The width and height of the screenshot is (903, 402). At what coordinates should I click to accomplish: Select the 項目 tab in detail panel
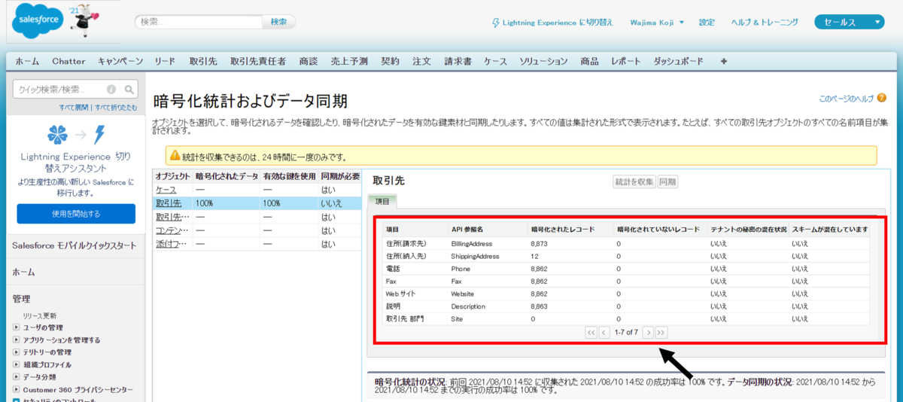(x=382, y=201)
